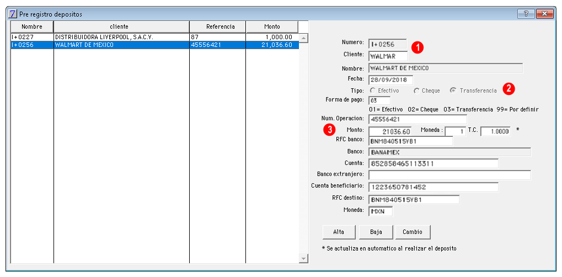
Task: Click the Cuenta beneficiario field
Action: tap(433, 187)
